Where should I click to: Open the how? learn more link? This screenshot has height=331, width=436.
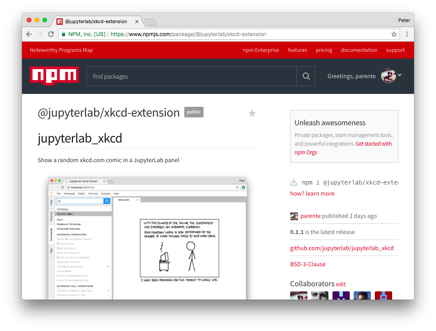click(312, 194)
